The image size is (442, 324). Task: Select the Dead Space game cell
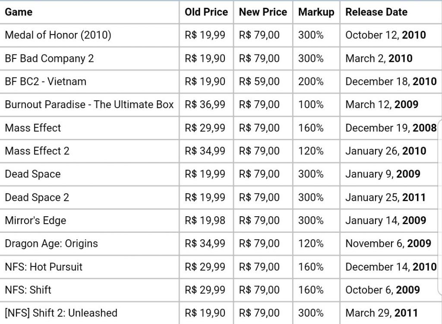pyautogui.click(x=89, y=174)
